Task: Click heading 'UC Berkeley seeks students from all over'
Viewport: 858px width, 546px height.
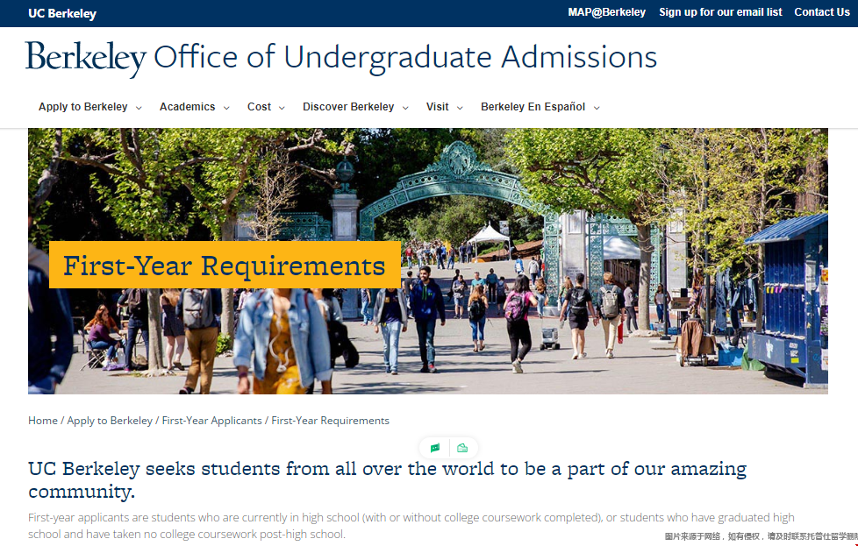Action: [x=387, y=479]
